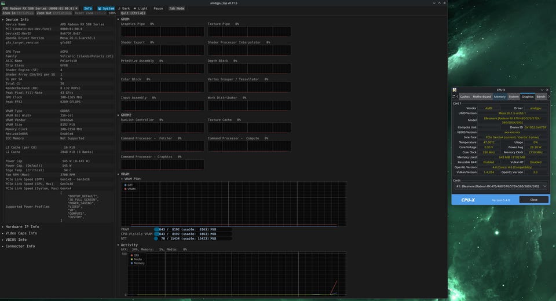The image size is (556, 301).
Task: Select the Graphics tab in CPU-X
Action: coord(527,97)
